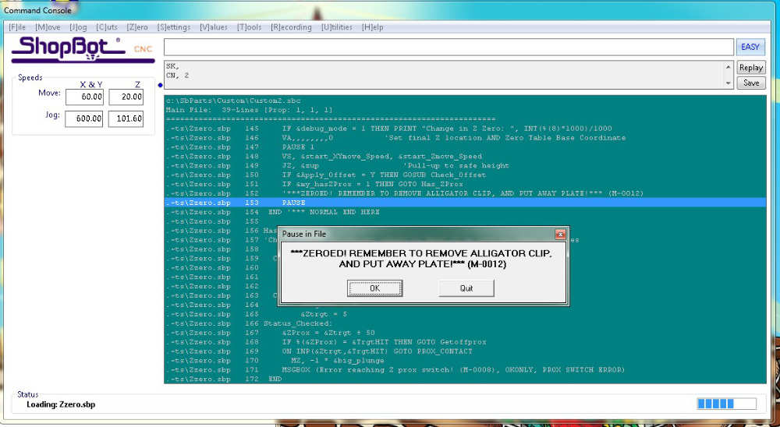780x427 pixels.
Task: Open the [M]ove menu
Action: click(48, 27)
